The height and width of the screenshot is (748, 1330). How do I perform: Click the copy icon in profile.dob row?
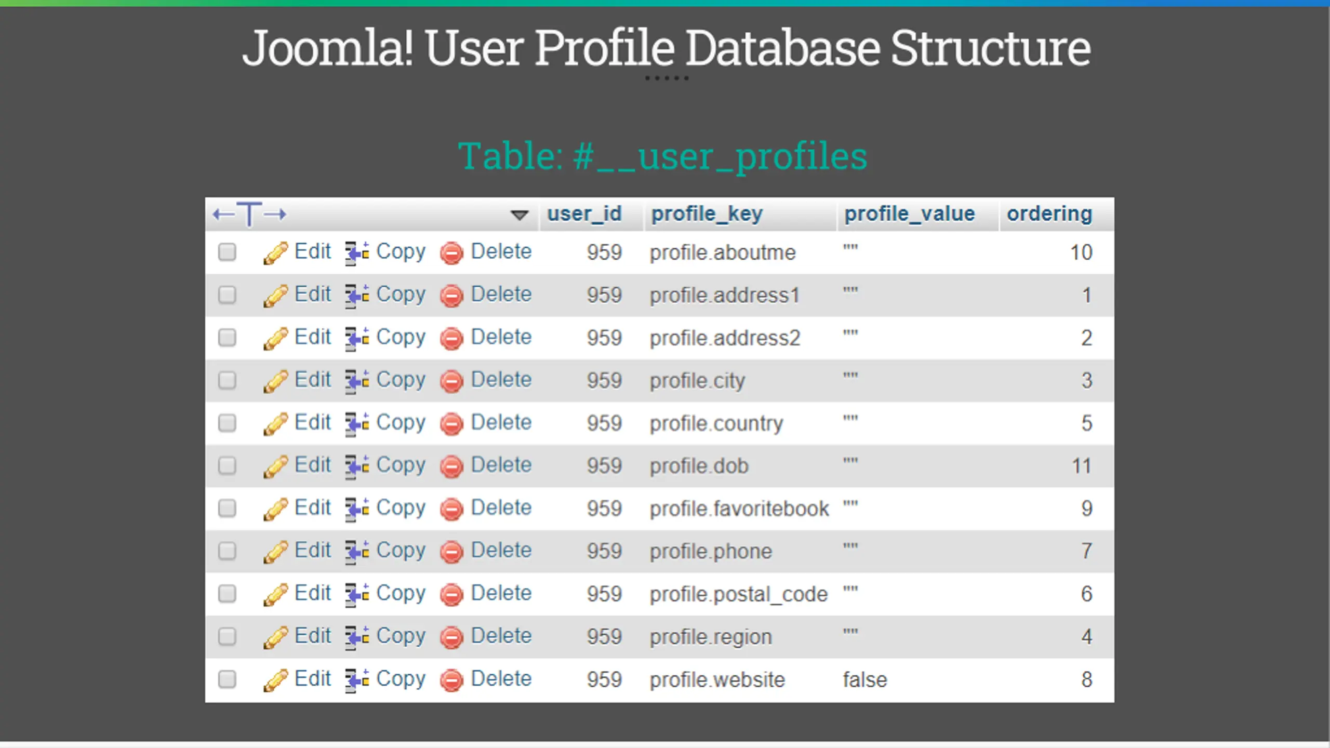pyautogui.click(x=357, y=466)
